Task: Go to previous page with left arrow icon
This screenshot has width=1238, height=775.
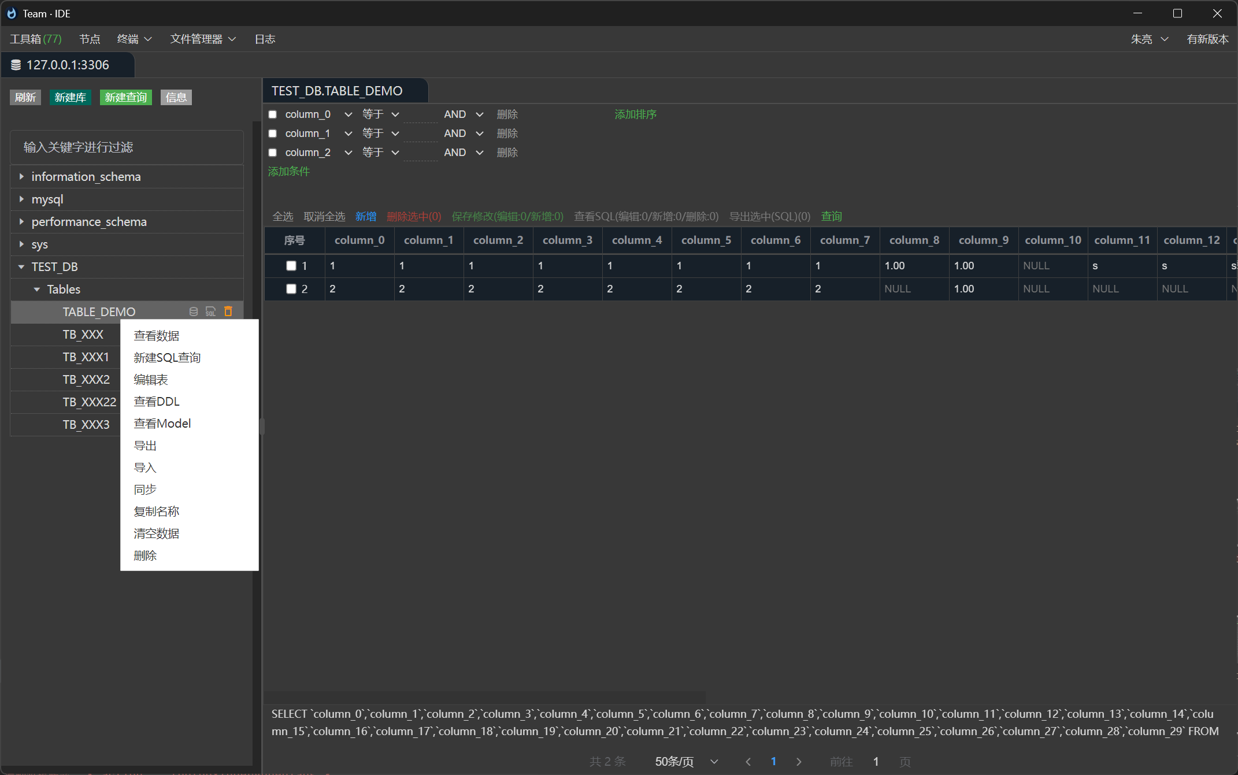Action: (x=748, y=762)
